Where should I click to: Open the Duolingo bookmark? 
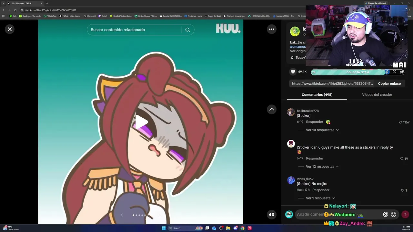click(30, 16)
